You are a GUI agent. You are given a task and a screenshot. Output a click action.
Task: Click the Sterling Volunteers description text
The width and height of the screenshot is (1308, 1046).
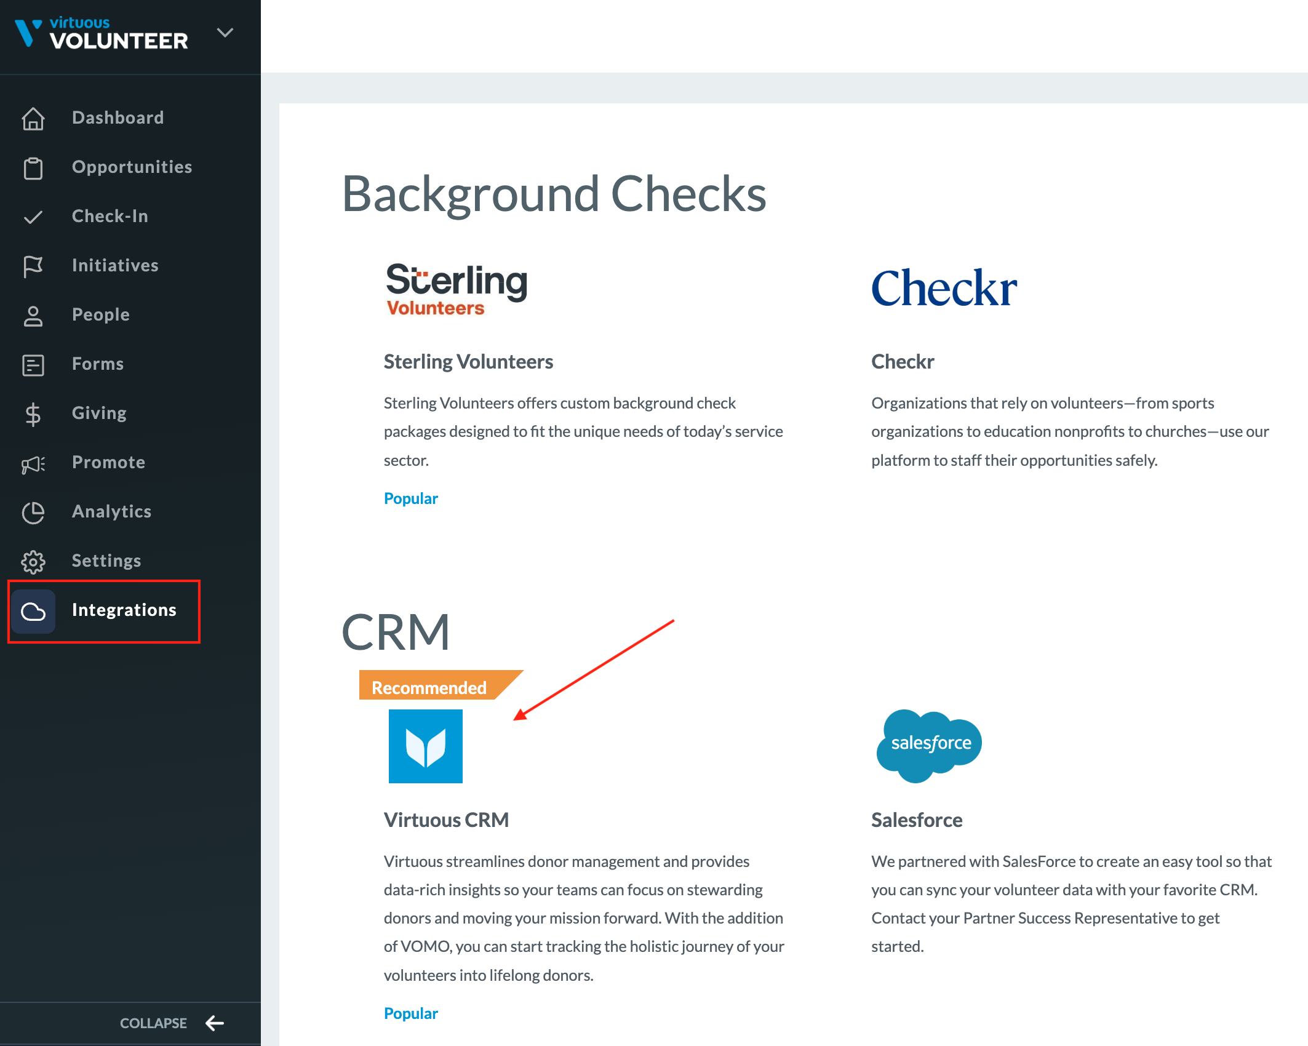coord(583,432)
